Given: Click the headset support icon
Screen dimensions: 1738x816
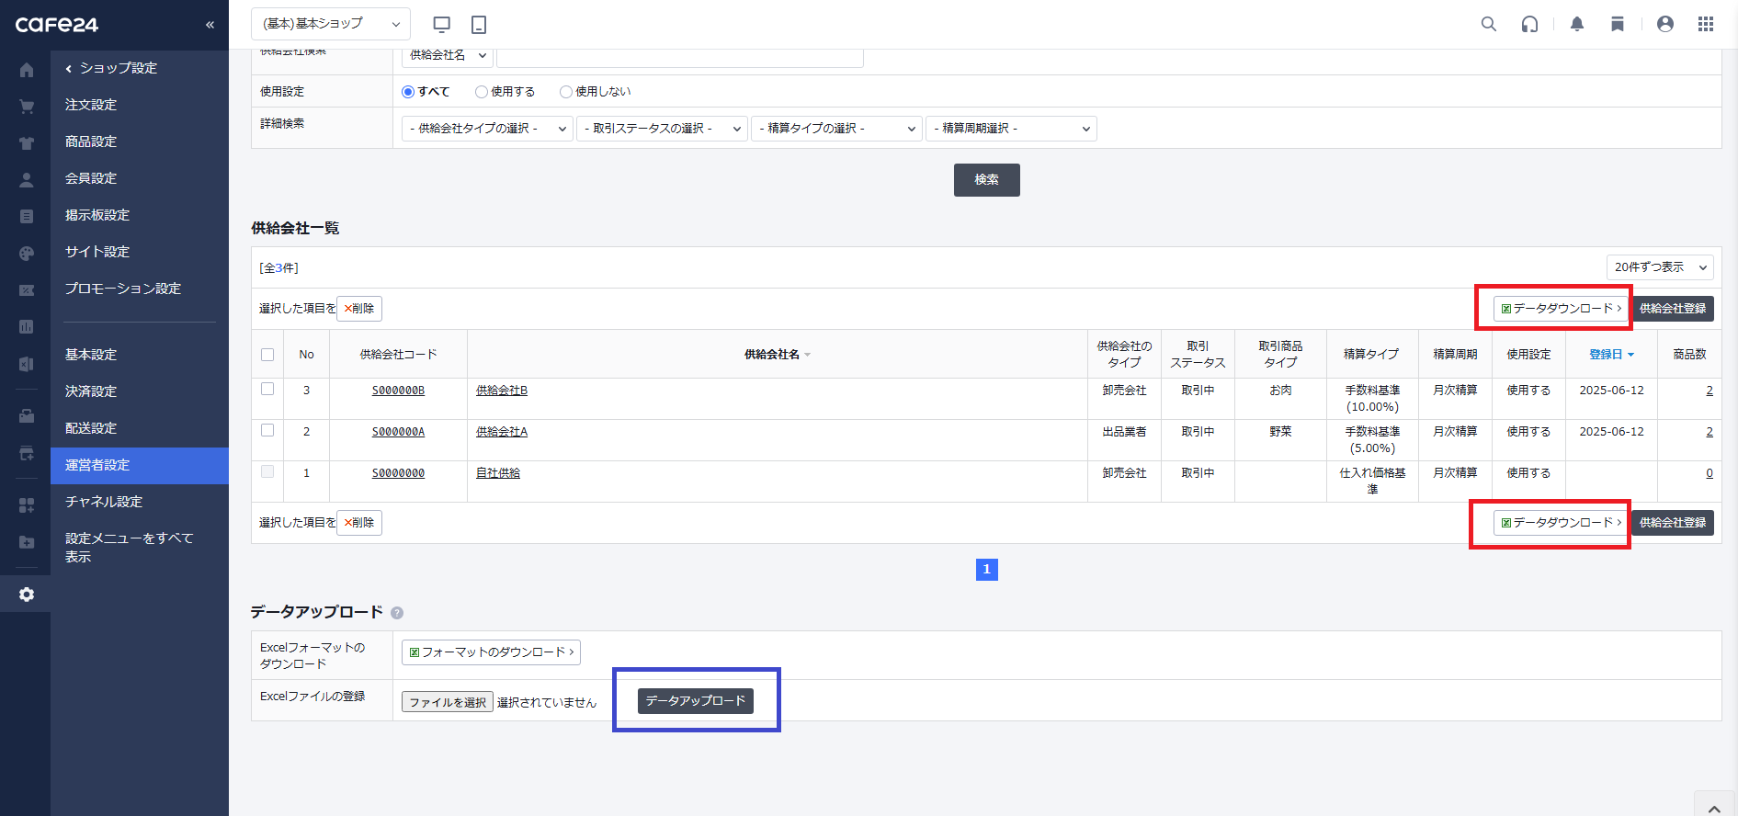Looking at the screenshot, I should 1529,24.
